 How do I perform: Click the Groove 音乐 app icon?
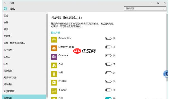(x=54, y=40)
